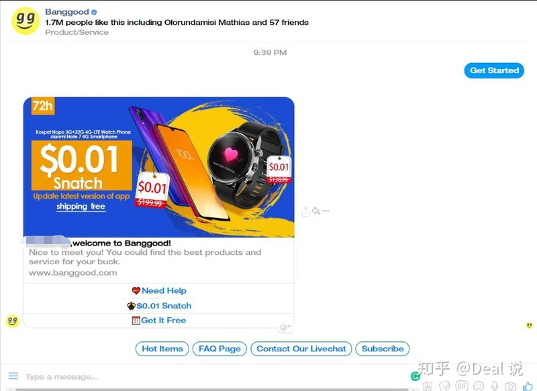Open the sticker picker icon
This screenshot has width=537, height=391.
click(444, 386)
